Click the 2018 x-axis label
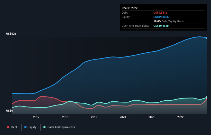 [65, 117]
